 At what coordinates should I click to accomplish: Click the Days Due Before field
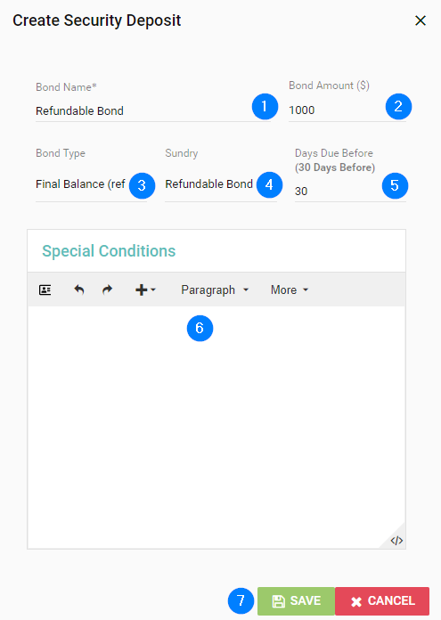pos(350,192)
